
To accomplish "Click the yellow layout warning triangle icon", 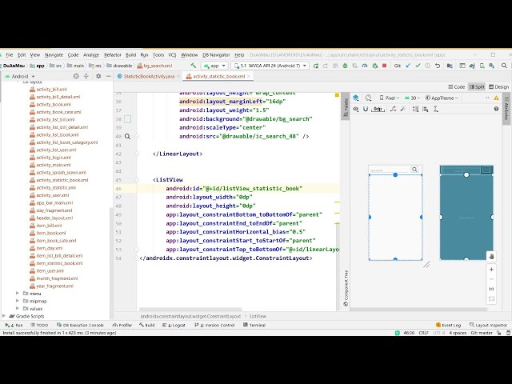I will coord(496,98).
